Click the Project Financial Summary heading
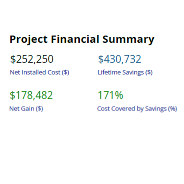 [x=82, y=40]
